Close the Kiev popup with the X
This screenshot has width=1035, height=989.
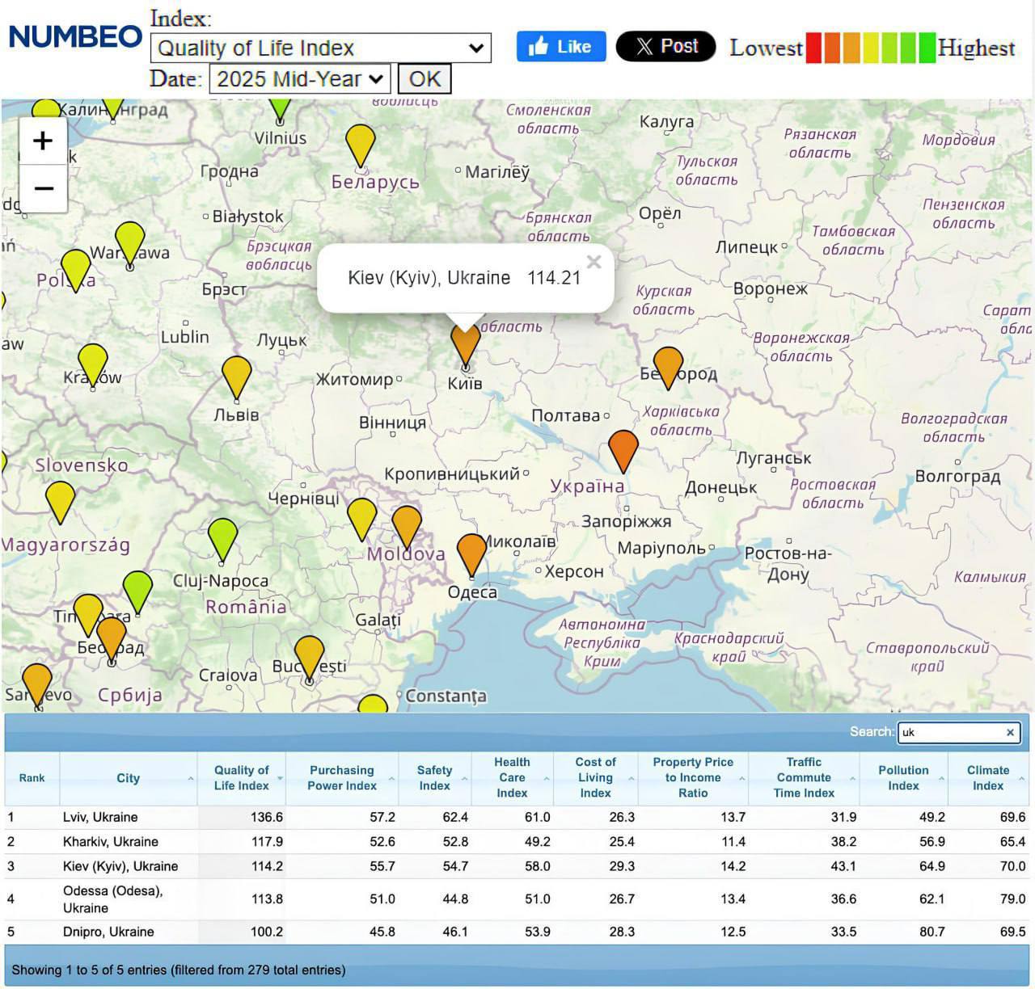click(x=594, y=262)
